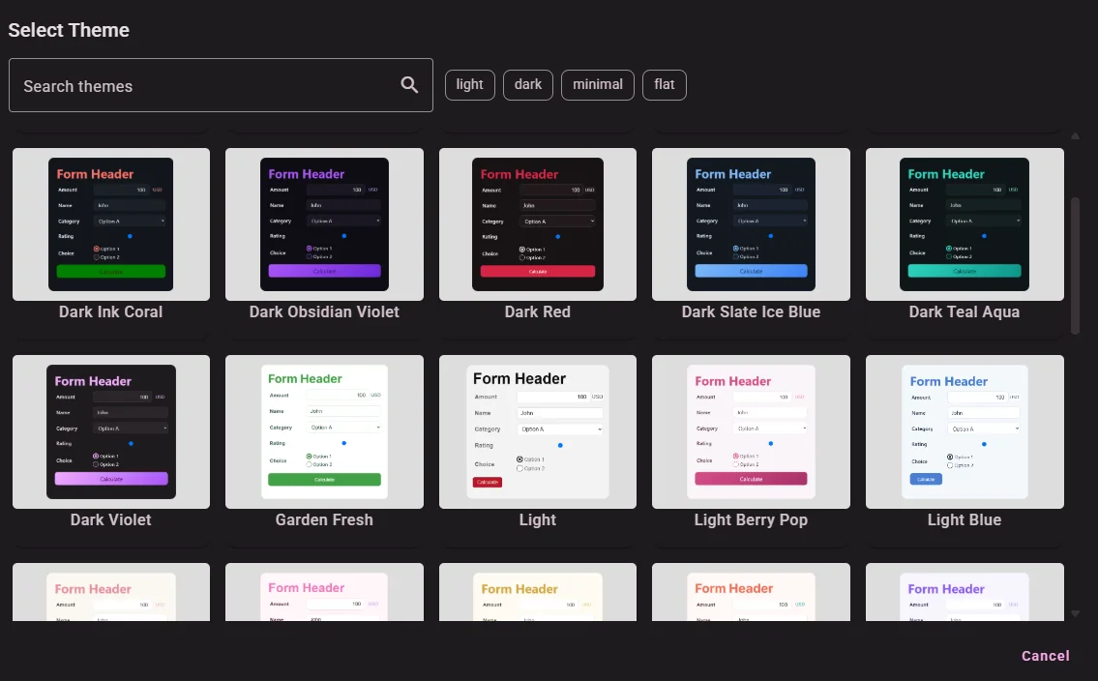Click the Light Blue label text

point(964,520)
